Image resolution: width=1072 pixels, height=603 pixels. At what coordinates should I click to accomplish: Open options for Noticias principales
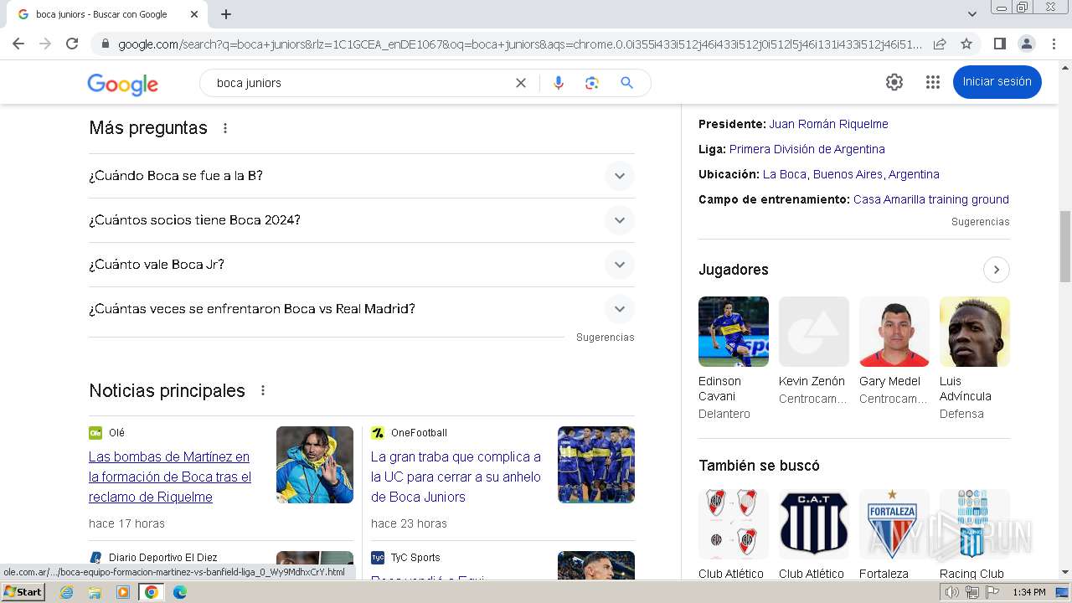263,390
